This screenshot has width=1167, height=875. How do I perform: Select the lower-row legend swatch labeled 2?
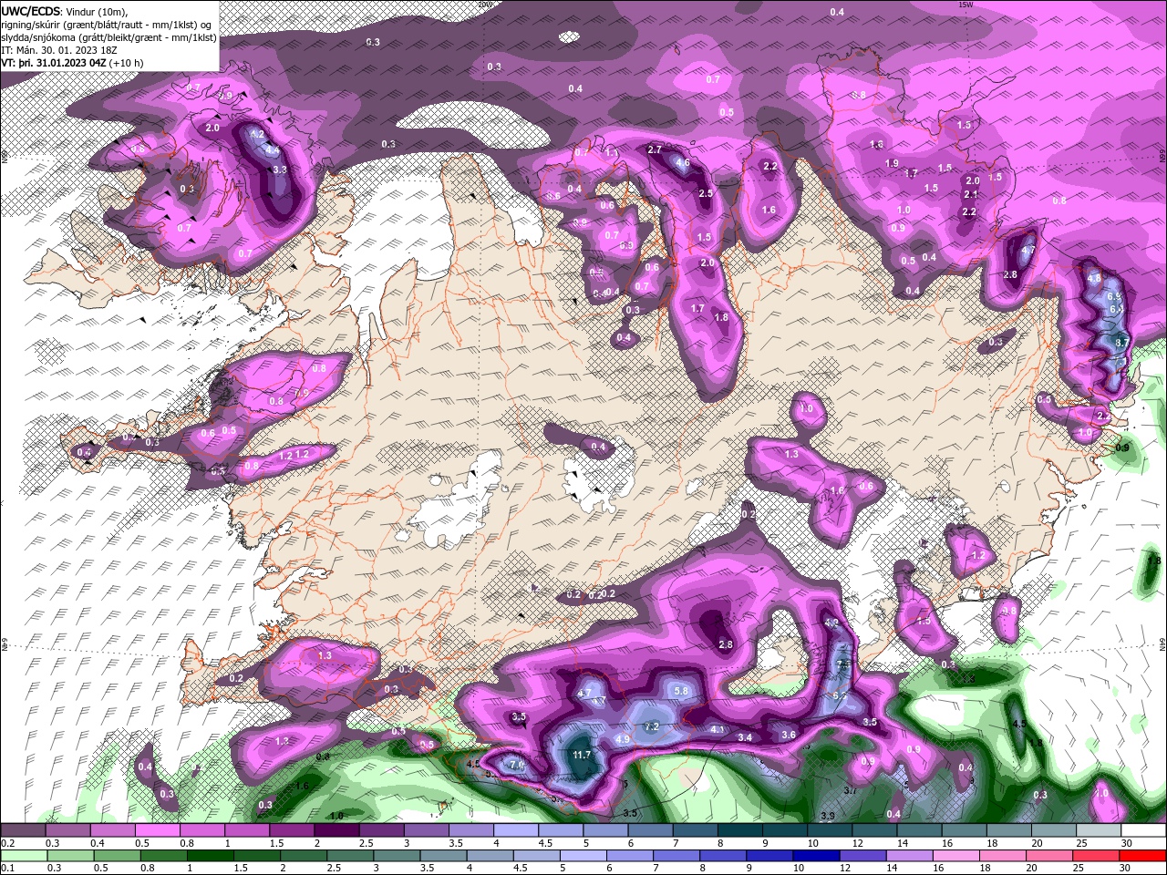pyautogui.click(x=304, y=856)
